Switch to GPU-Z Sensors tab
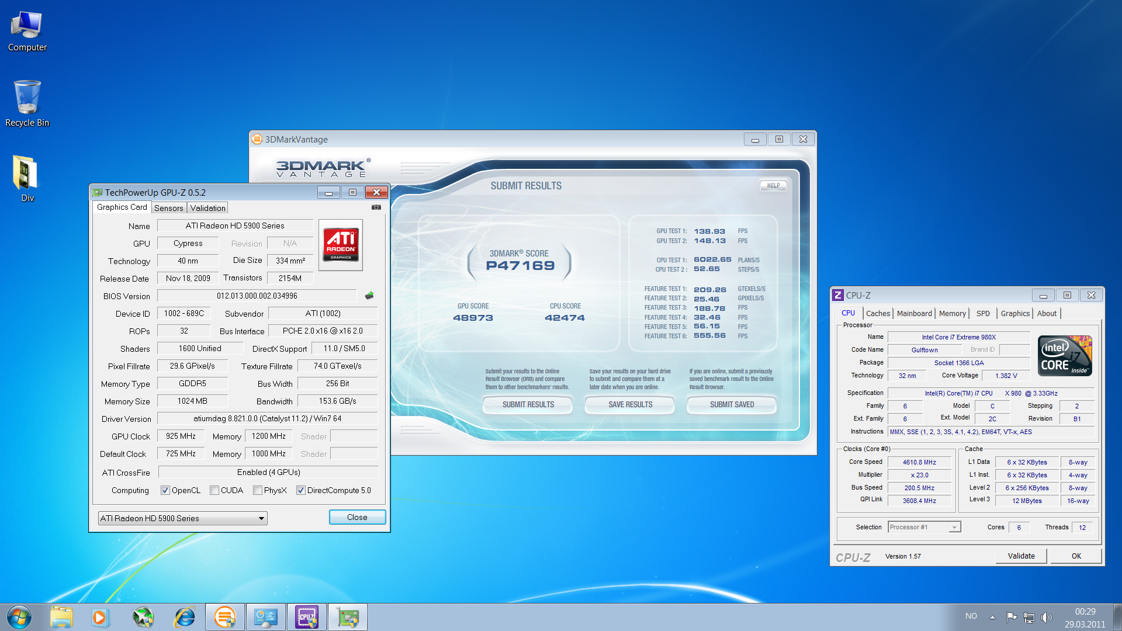 point(169,208)
